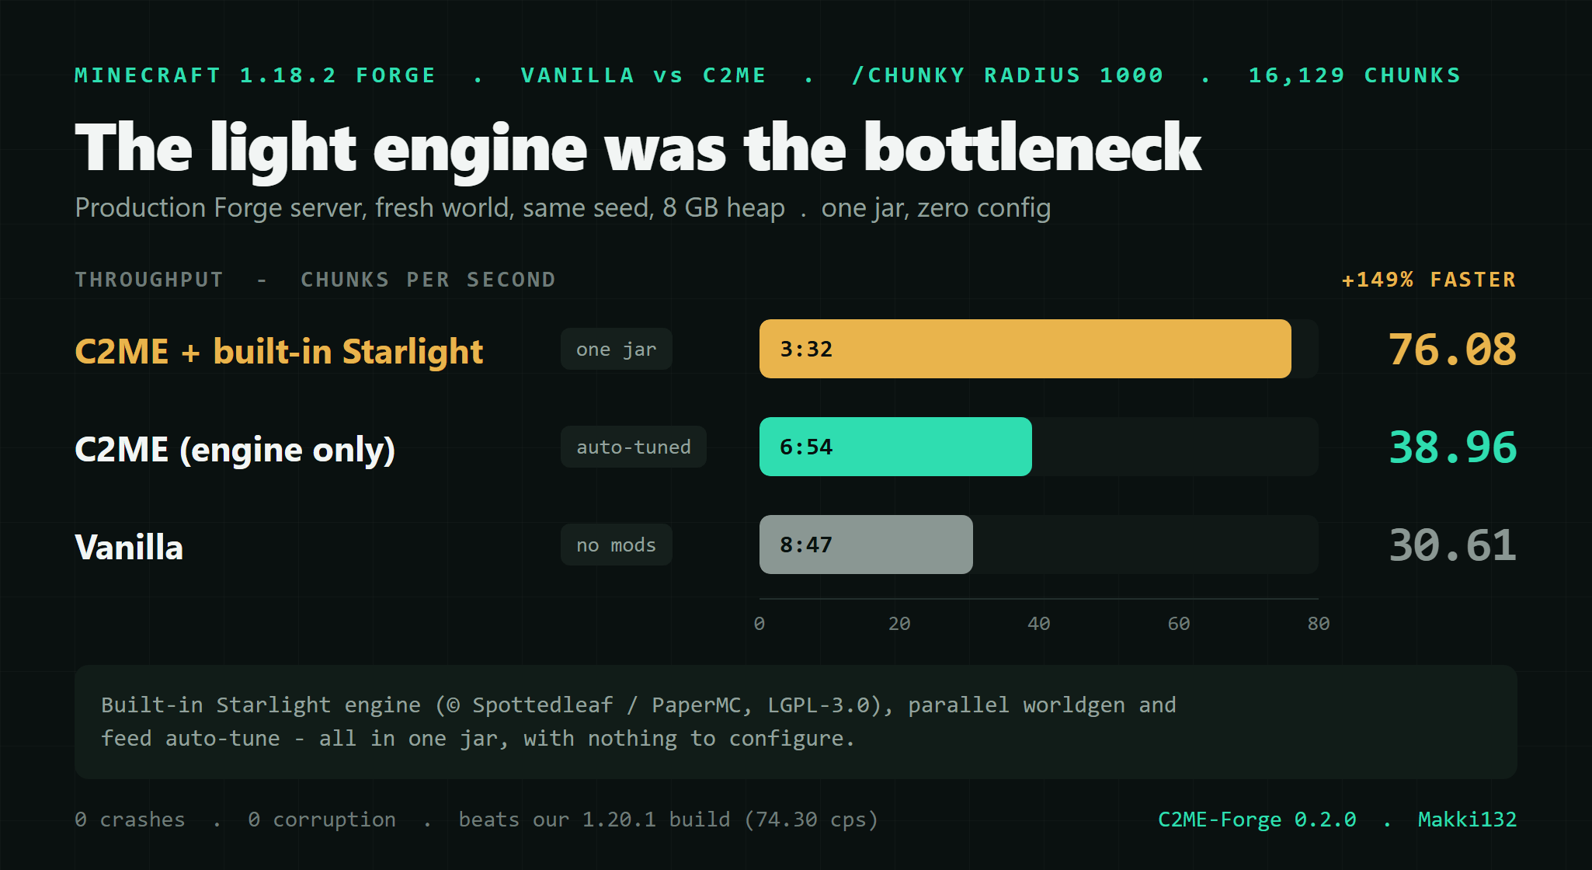1592x870 pixels.
Task: Select the 'C2ME + built-in Starlight' row label
Action: 279,351
